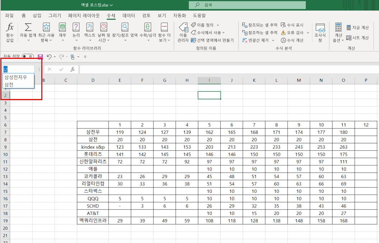
Task: Click in the search (검색) box
Action: (x=247, y=5)
